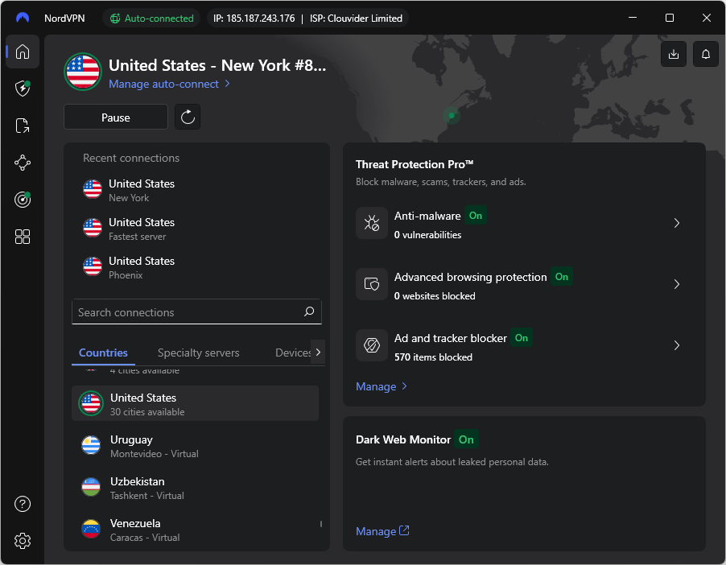Viewport: 726px width, 565px height.
Task: Open Dark Web Monitor sidebar icon
Action: pos(22,200)
